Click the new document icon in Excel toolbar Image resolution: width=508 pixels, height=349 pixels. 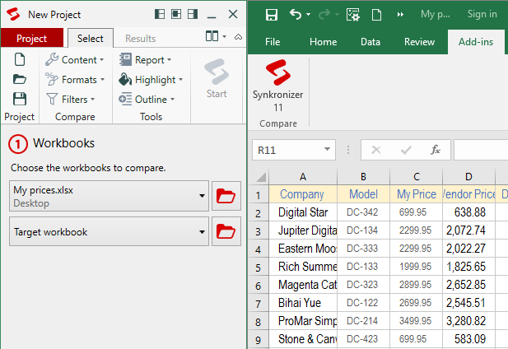[376, 15]
